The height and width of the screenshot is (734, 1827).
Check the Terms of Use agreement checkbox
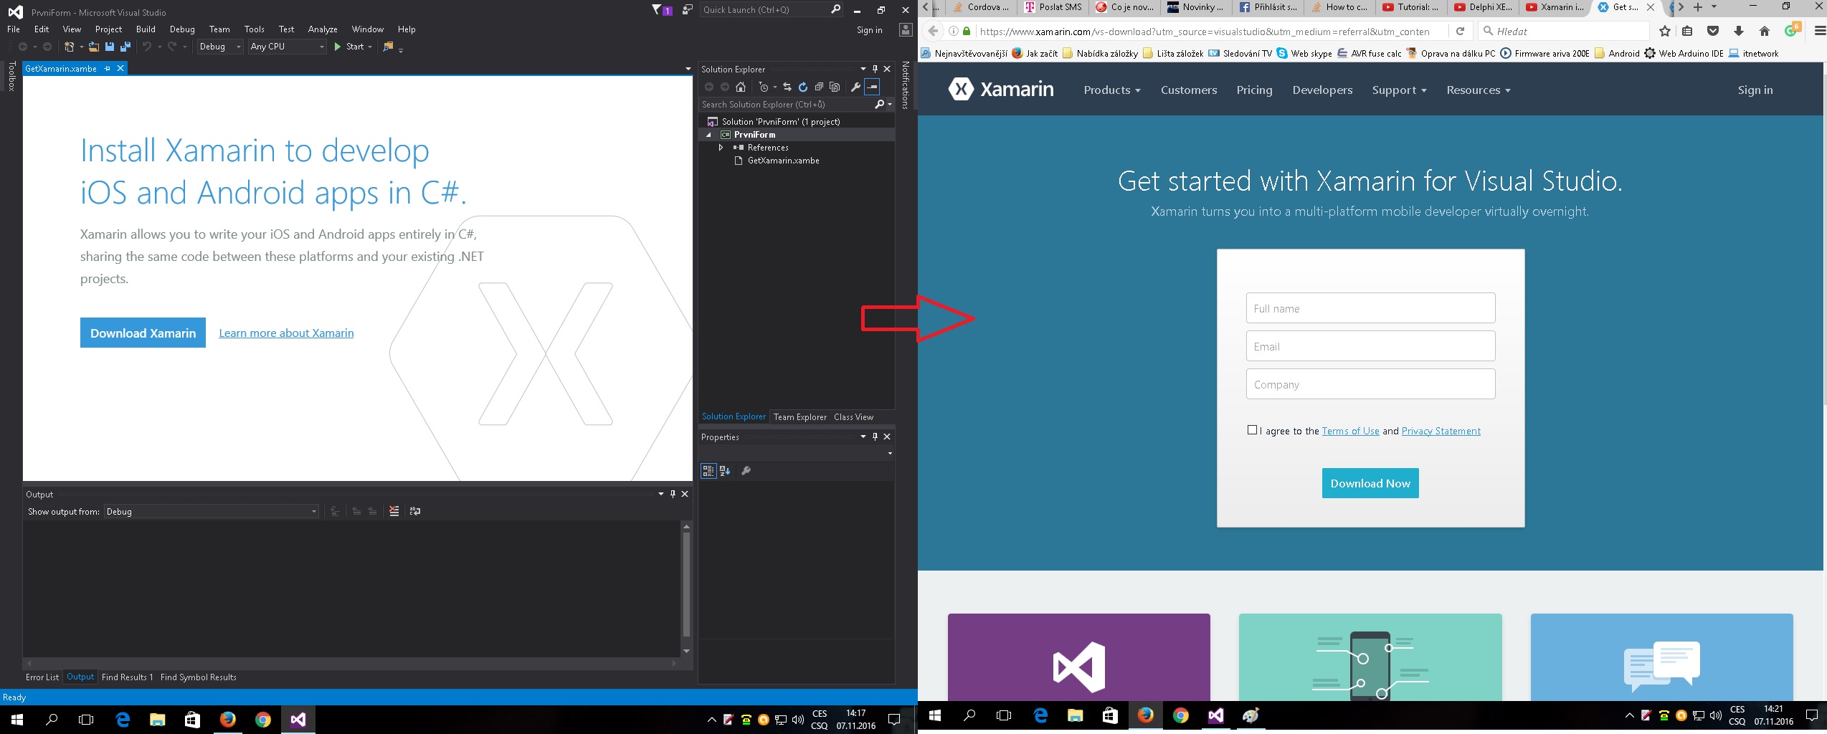point(1252,430)
